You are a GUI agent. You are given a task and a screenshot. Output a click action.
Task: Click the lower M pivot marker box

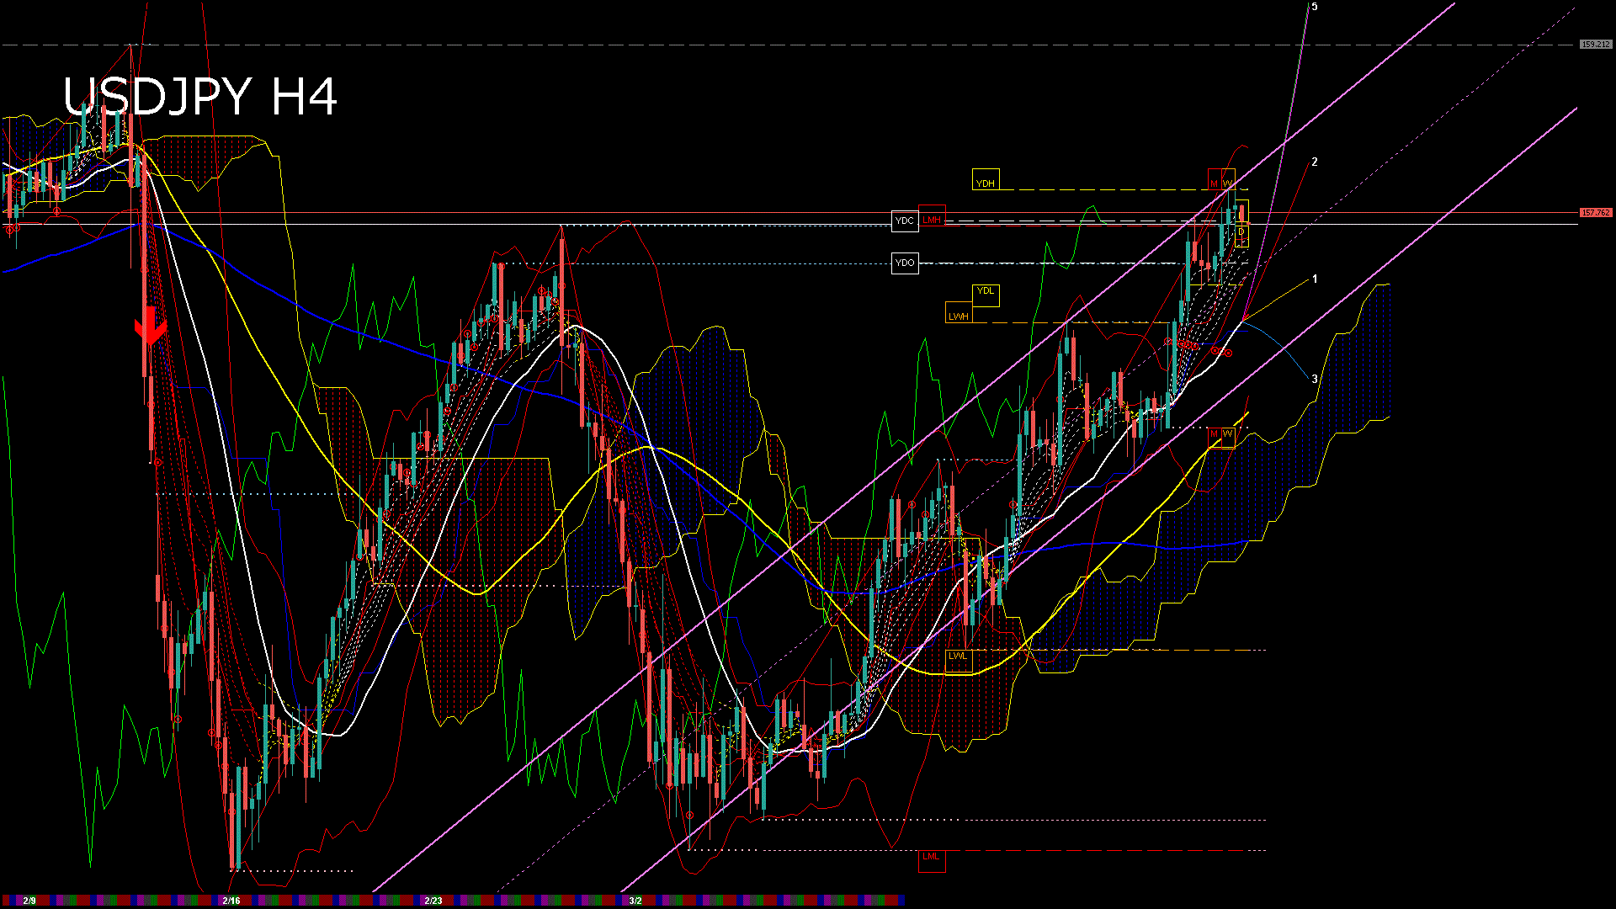(x=1213, y=436)
